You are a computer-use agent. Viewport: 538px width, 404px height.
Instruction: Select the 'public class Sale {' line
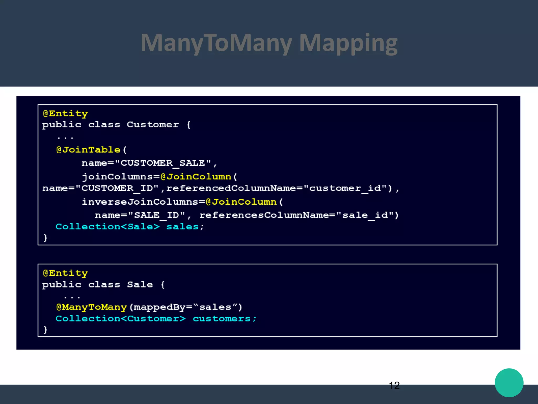click(104, 285)
